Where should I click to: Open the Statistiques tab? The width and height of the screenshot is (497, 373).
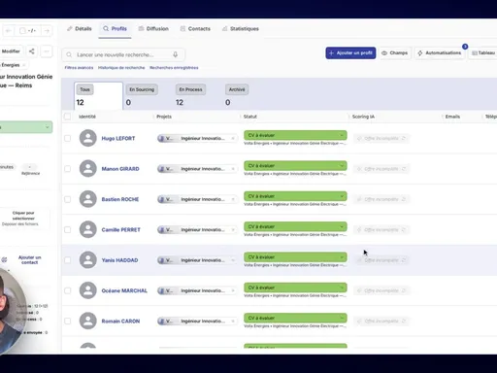[x=241, y=28]
